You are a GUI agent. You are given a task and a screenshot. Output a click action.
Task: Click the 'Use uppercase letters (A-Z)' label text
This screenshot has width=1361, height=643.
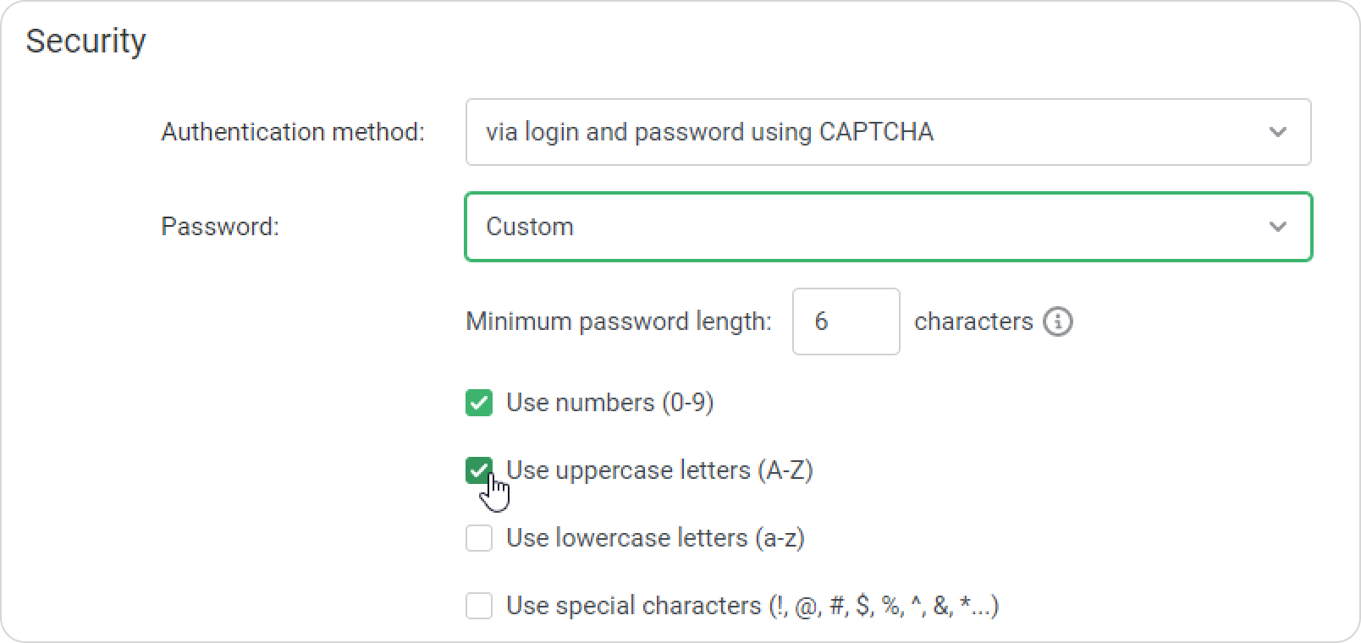(x=659, y=470)
